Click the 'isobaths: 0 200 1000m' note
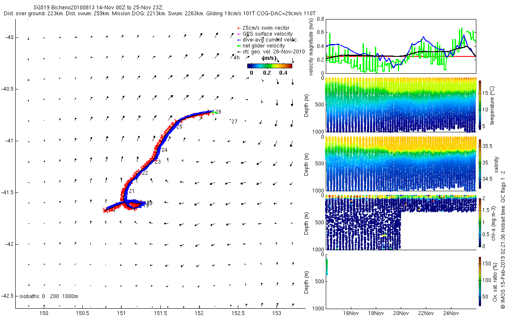This screenshot has width=509, height=318. (48, 296)
